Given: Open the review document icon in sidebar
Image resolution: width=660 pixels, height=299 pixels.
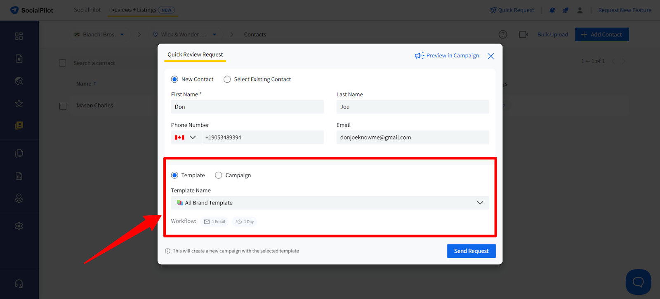Looking at the screenshot, I should [x=19, y=59].
